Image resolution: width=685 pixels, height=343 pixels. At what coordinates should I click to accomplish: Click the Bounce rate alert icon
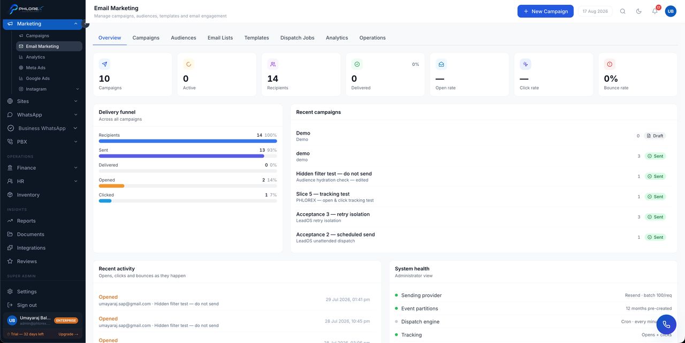(x=610, y=64)
